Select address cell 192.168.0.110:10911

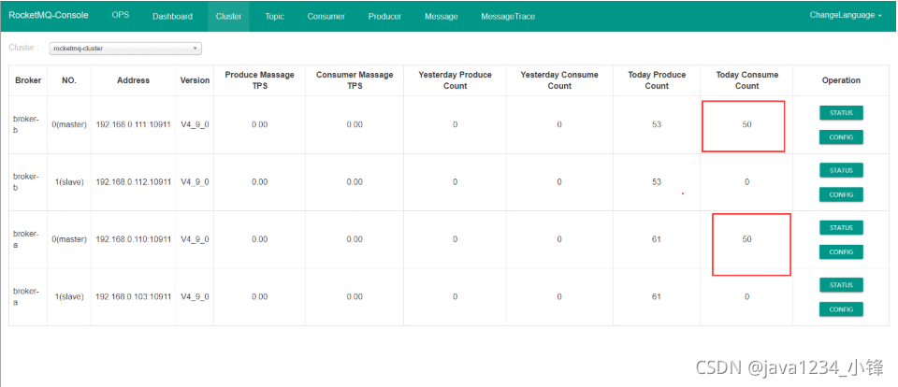(x=133, y=239)
